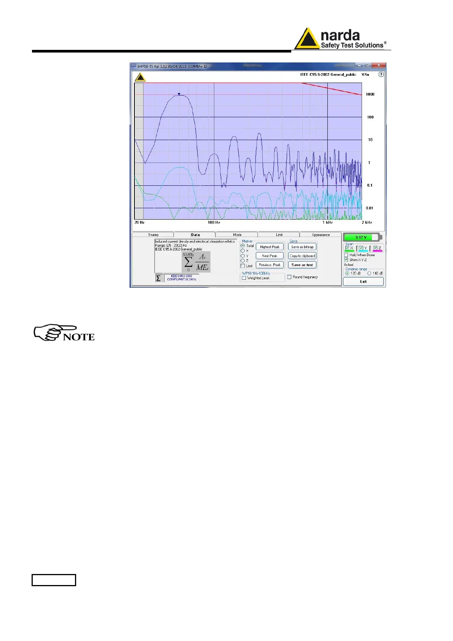Close the EHP50-TS window
This screenshot has width=453, height=641.
coord(378,65)
